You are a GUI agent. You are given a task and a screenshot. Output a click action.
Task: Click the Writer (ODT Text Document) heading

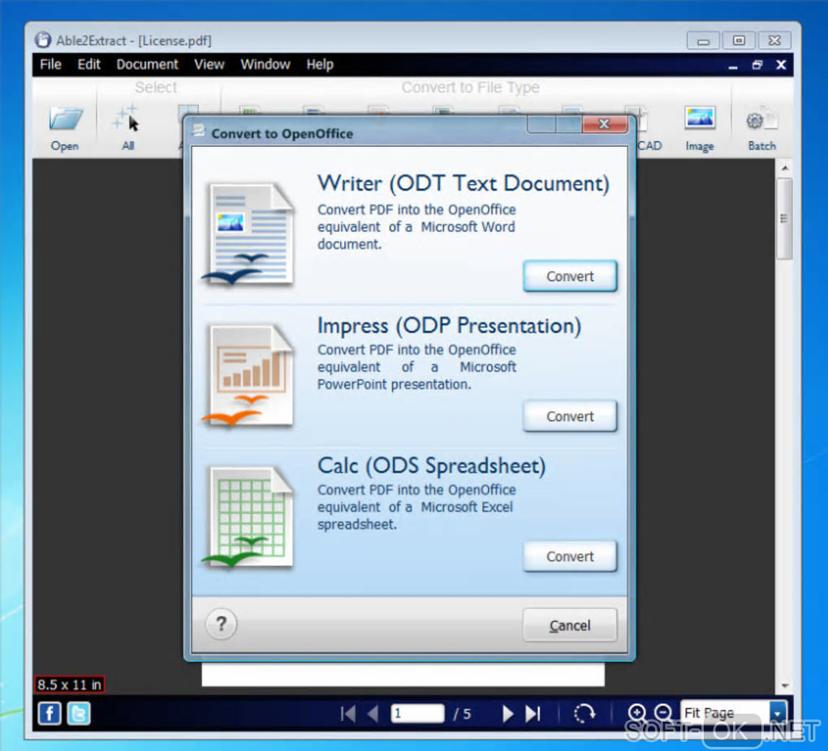(463, 183)
